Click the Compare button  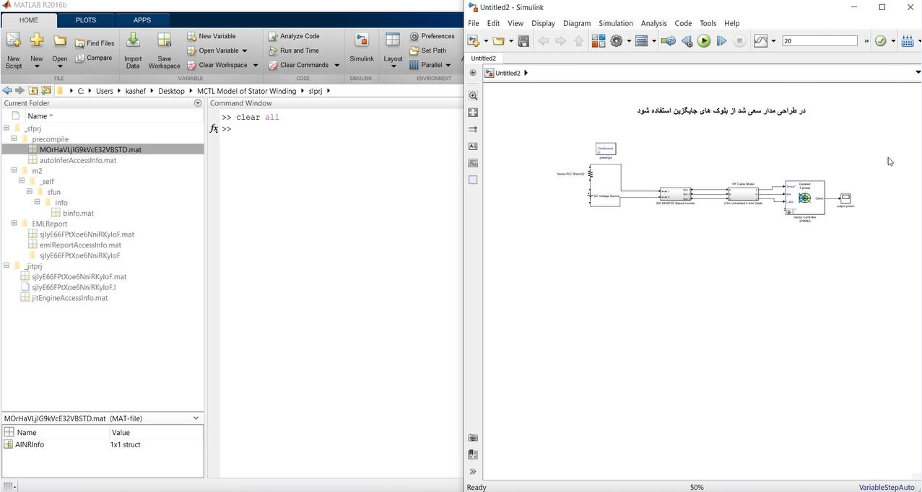tap(94, 58)
